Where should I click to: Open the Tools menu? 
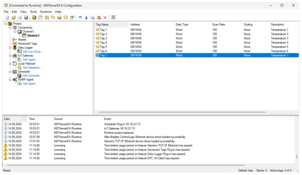click(x=33, y=12)
